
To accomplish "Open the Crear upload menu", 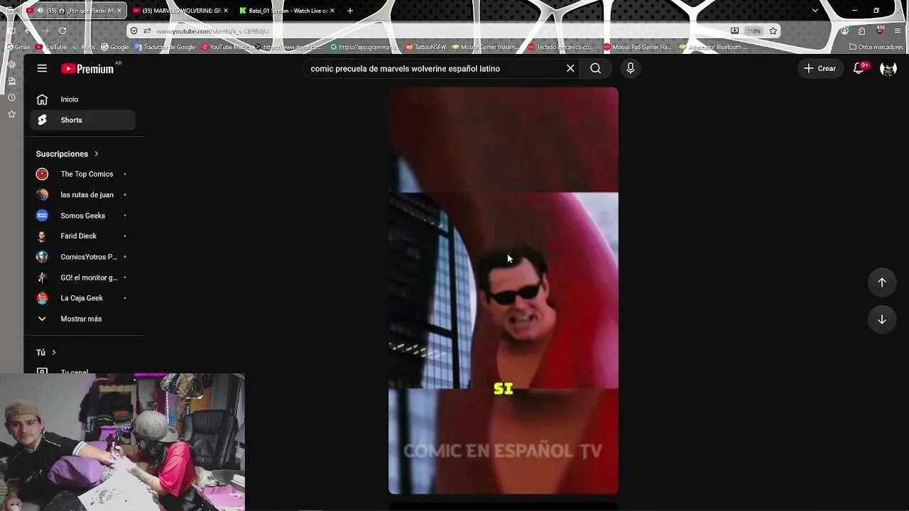I will [820, 68].
